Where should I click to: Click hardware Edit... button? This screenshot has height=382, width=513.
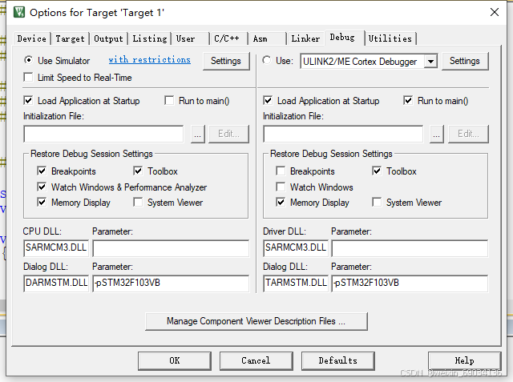click(468, 134)
